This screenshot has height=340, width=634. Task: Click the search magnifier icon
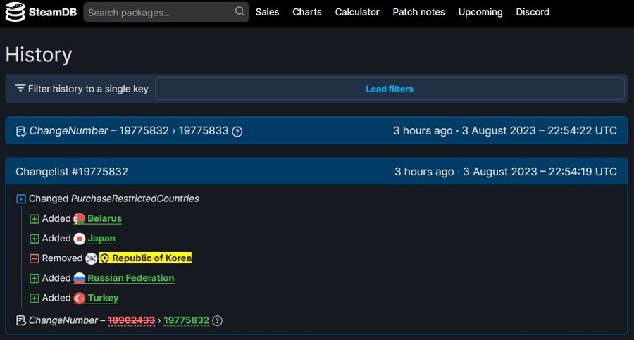point(240,11)
